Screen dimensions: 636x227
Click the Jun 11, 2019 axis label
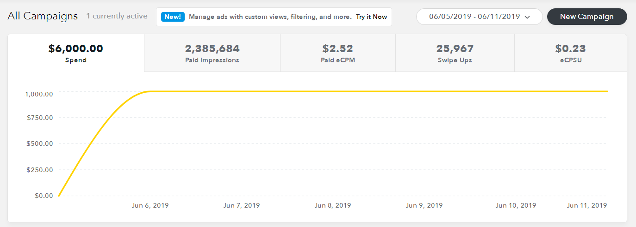coord(586,205)
